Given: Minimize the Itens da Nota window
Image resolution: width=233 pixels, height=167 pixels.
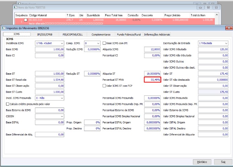Looking at the screenshot, I should tap(200, 7).
